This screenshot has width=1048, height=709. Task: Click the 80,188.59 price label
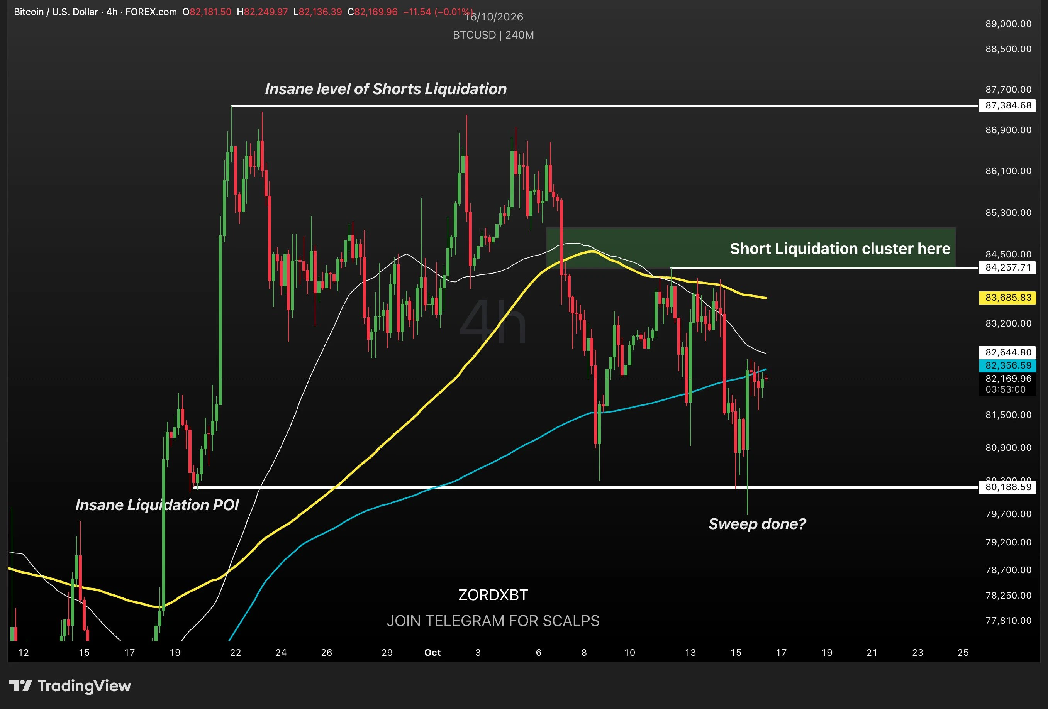pyautogui.click(x=1008, y=487)
